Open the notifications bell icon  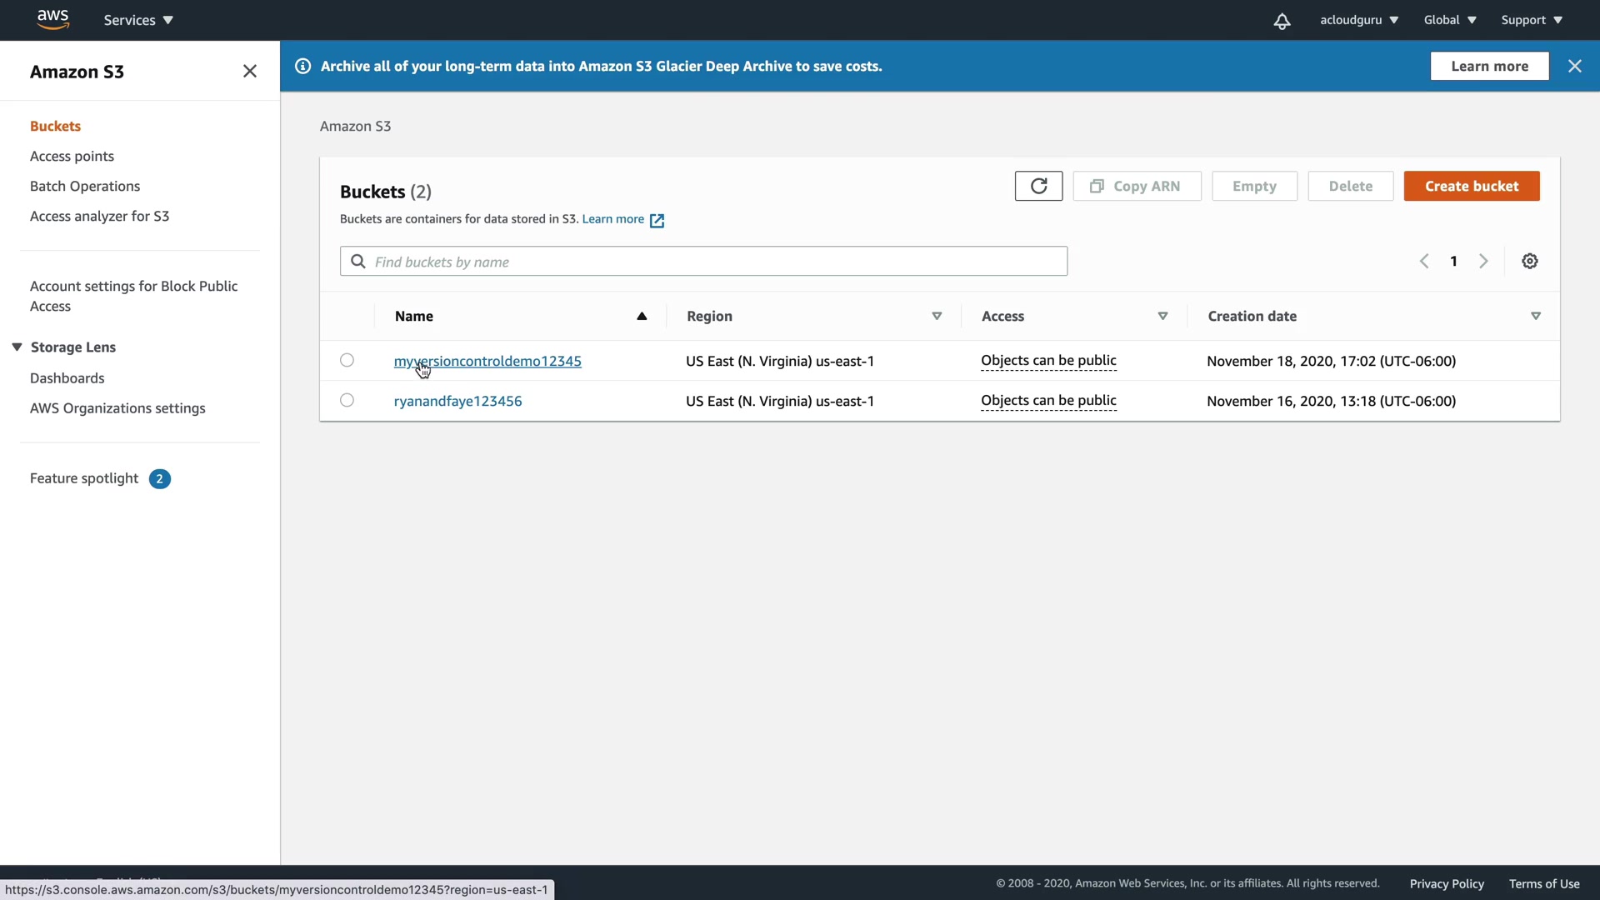pyautogui.click(x=1282, y=21)
